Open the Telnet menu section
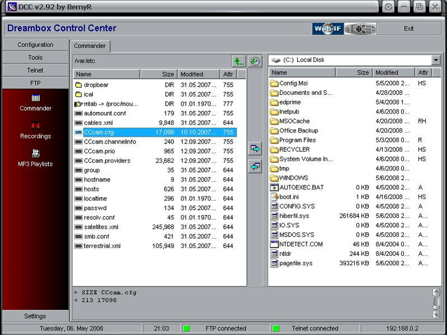 coord(35,70)
